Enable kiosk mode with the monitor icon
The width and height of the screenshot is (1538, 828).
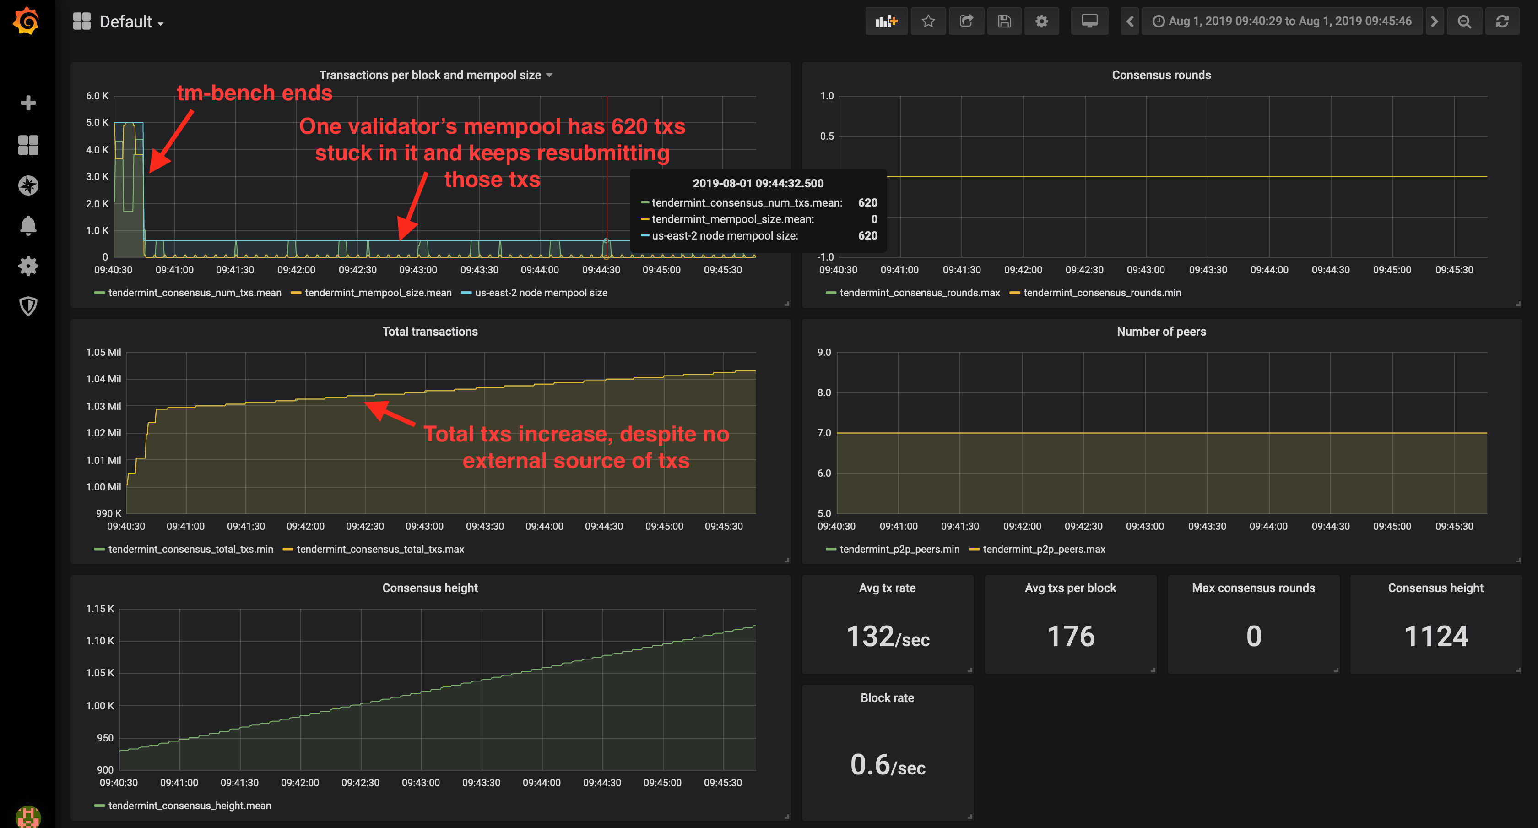[1089, 21]
